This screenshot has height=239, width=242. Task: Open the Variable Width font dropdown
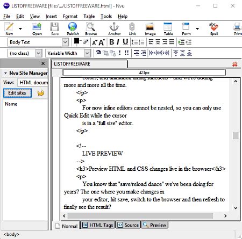pyautogui.click(x=68, y=53)
